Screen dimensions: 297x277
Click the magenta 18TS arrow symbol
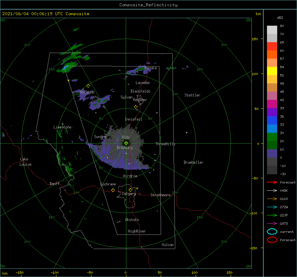coord(272,224)
